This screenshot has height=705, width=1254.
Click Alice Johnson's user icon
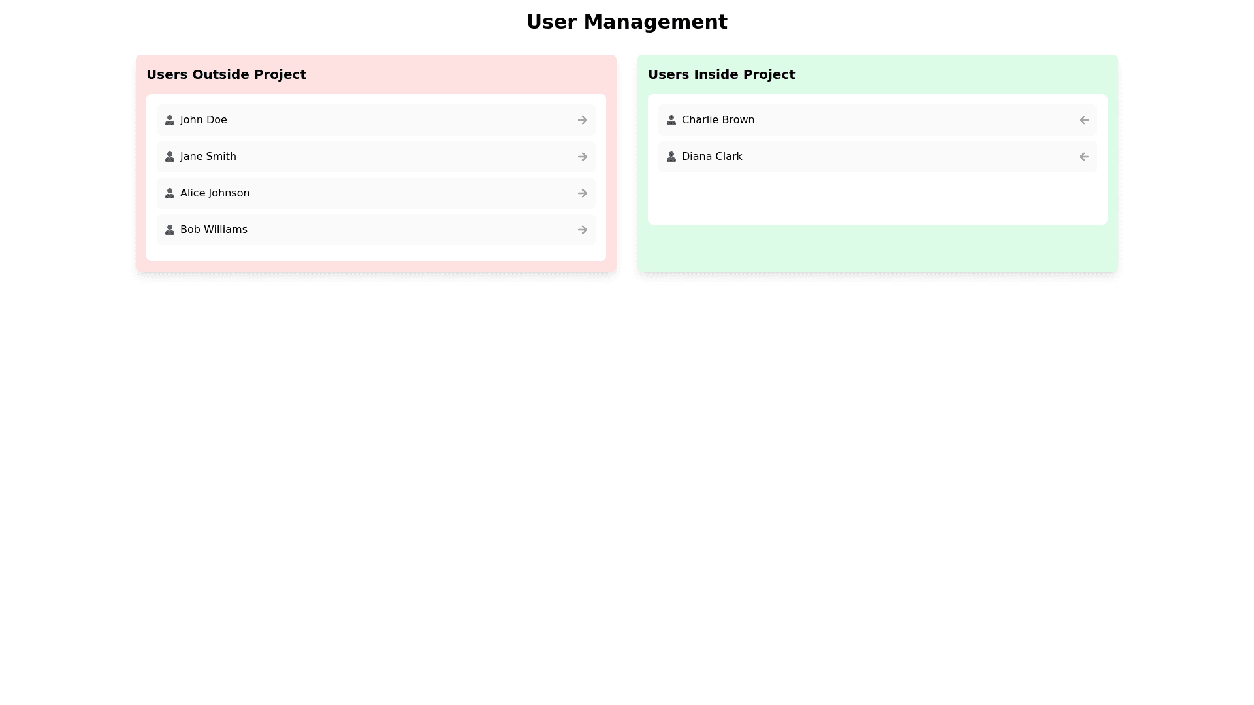click(x=169, y=193)
